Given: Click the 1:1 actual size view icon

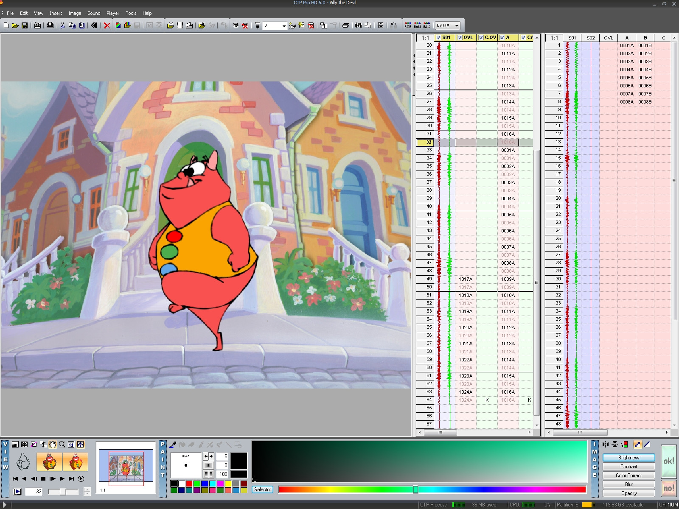Looking at the screenshot, I should pos(71,445).
